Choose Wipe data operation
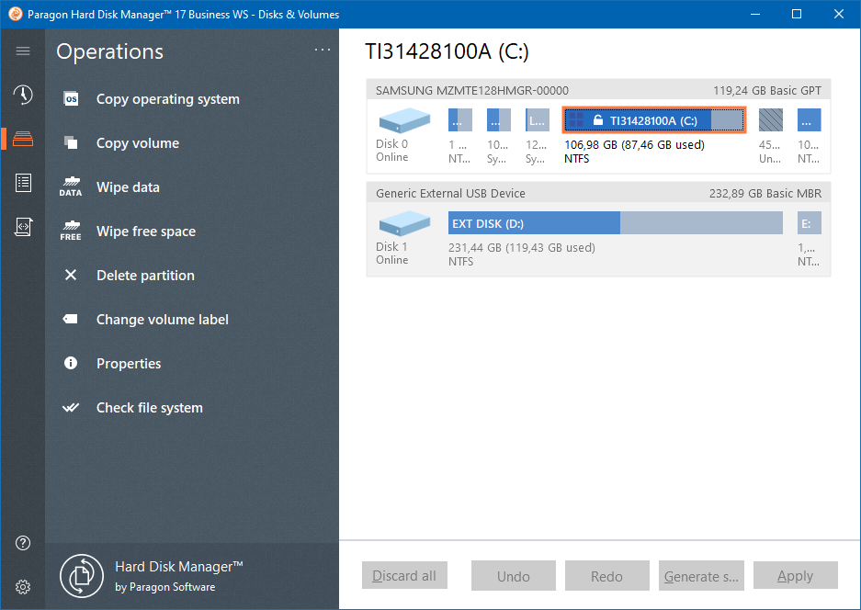Image resolution: width=861 pixels, height=610 pixels. 128,186
